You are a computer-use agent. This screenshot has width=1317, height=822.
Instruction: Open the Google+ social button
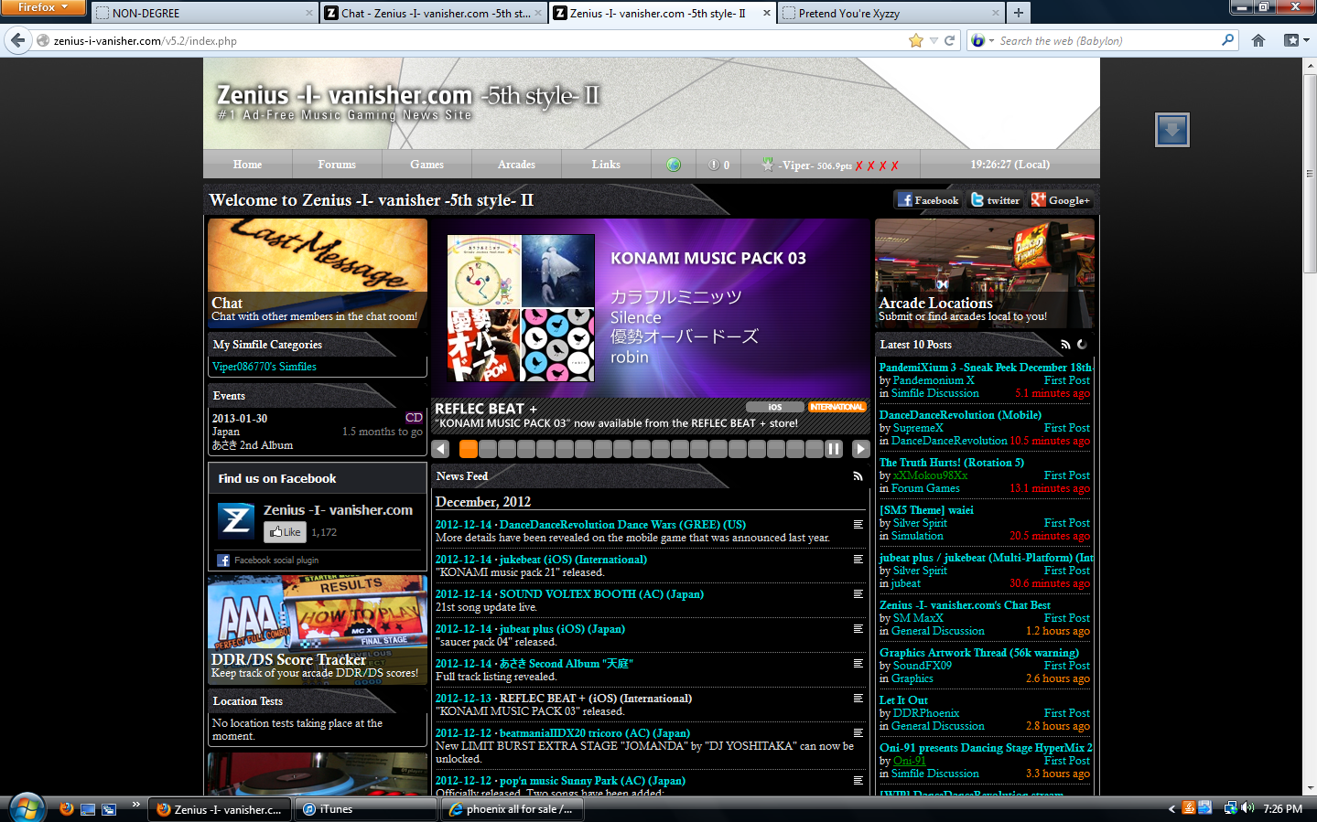1061,200
